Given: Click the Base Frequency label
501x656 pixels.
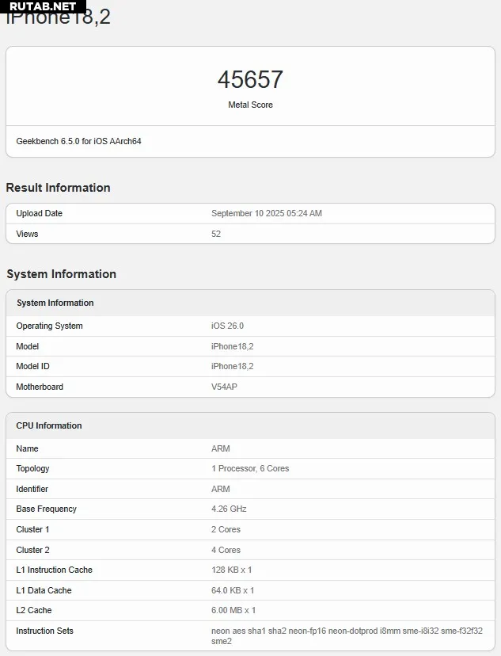Looking at the screenshot, I should pos(47,509).
